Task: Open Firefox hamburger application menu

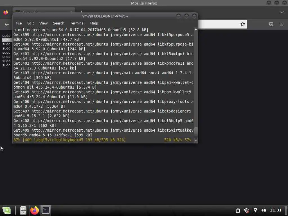Action: click(281, 24)
